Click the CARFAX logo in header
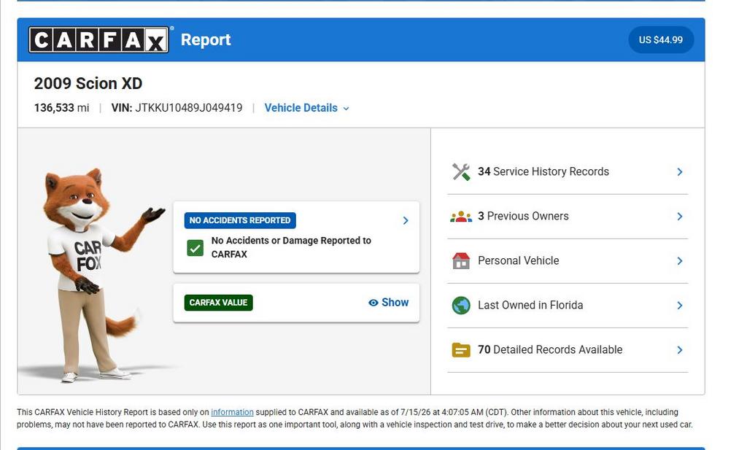This screenshot has height=450, width=747. pyautogui.click(x=98, y=39)
